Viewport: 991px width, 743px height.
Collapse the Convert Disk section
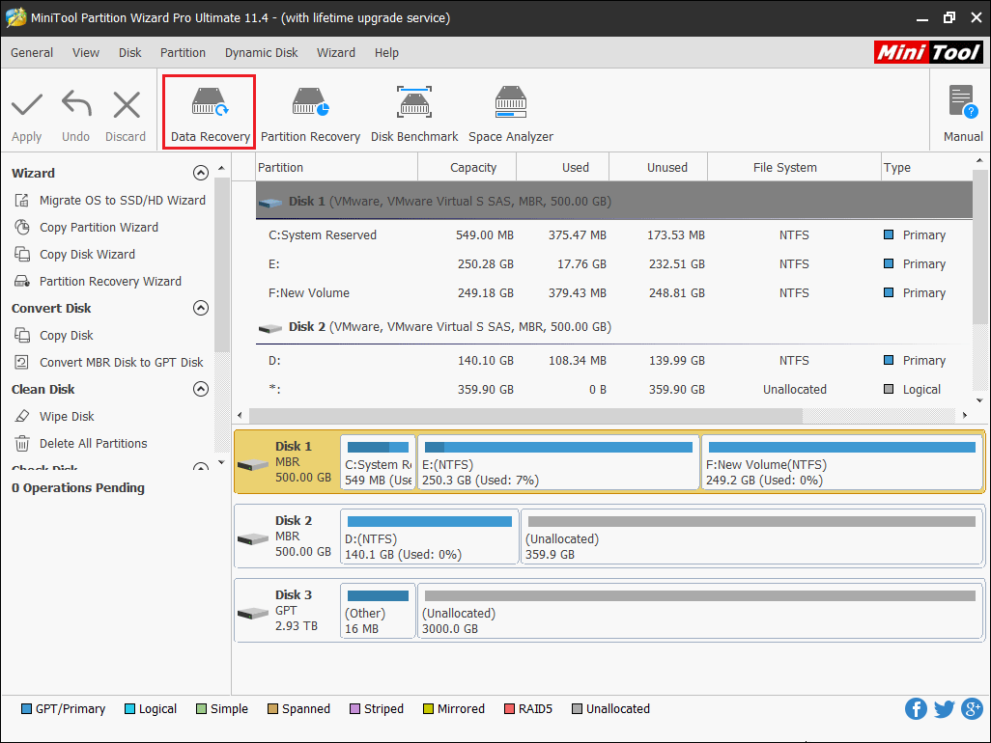point(201,309)
